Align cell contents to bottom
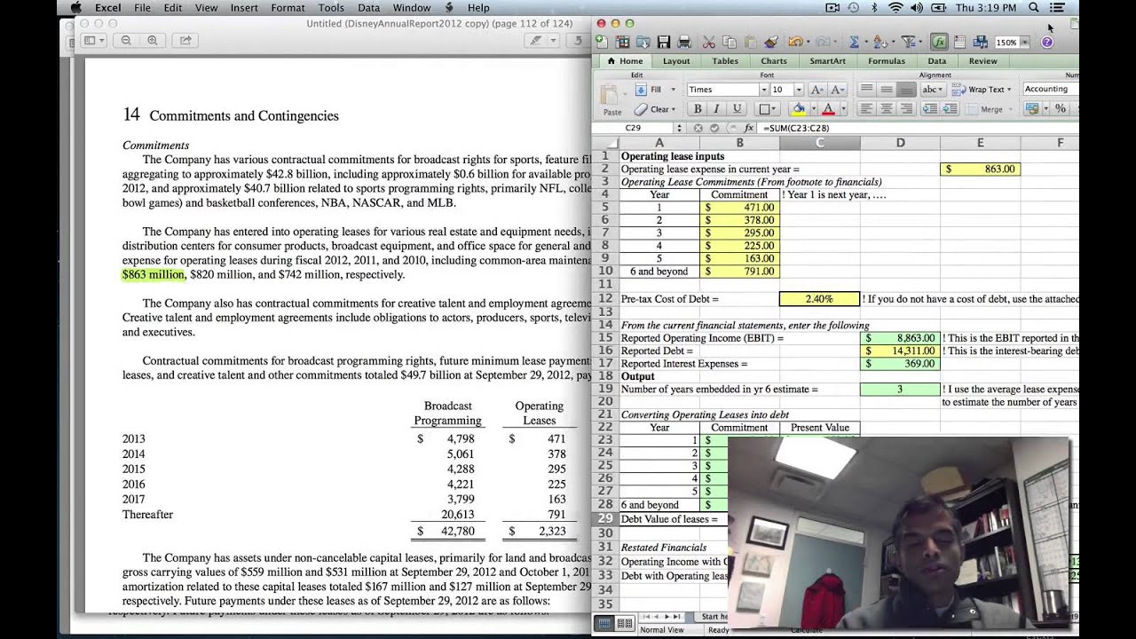1136x639 pixels. [906, 89]
